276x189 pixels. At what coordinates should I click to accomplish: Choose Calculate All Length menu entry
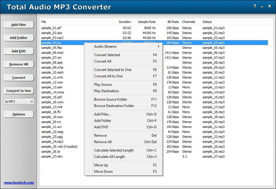(127, 157)
